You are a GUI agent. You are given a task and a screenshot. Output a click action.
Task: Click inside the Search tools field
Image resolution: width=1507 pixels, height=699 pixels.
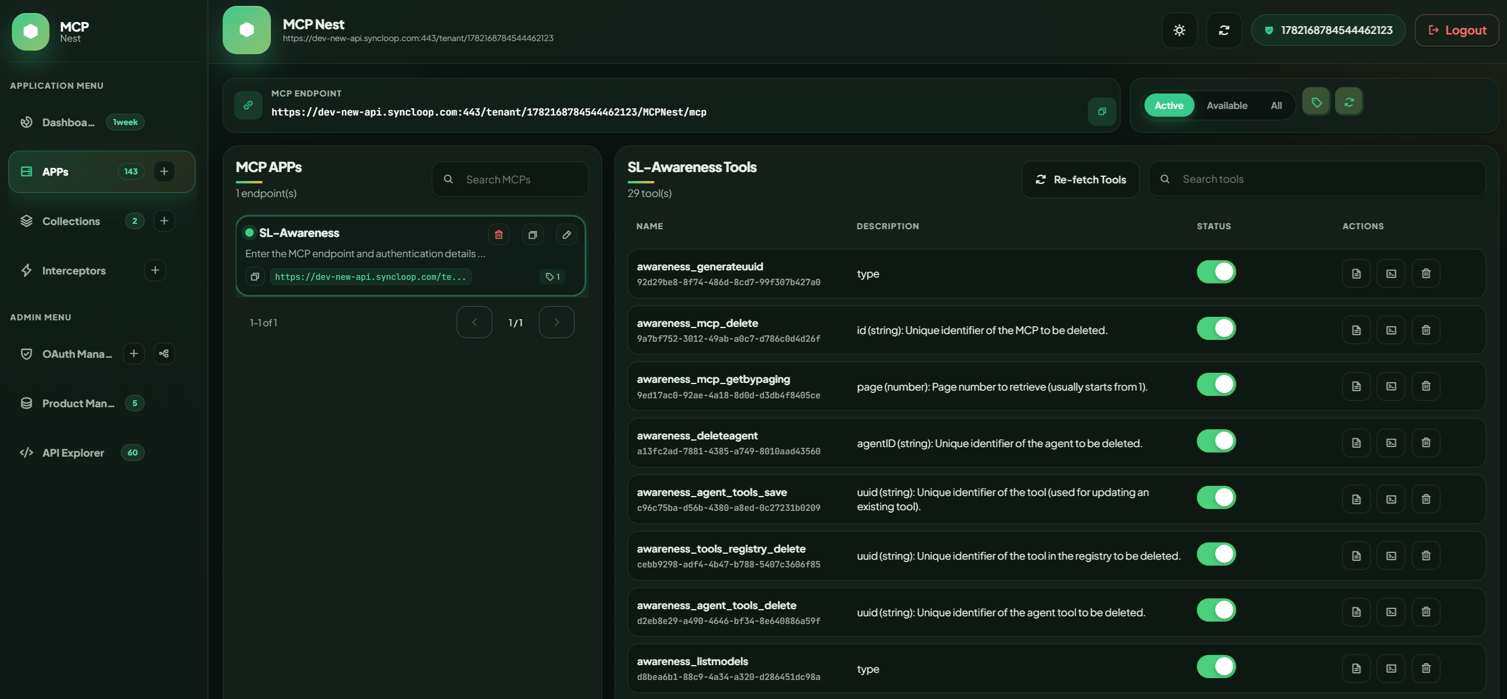point(1317,179)
